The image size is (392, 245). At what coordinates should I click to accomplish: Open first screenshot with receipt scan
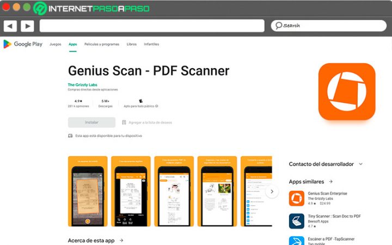pos(88,191)
